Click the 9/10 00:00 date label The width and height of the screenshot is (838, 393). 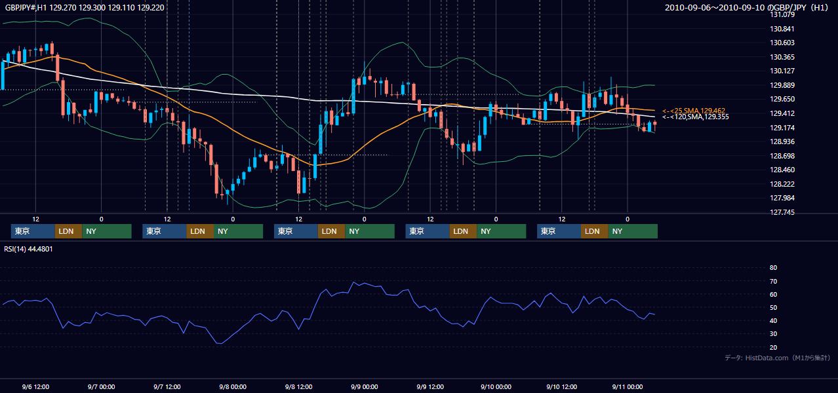(496, 386)
